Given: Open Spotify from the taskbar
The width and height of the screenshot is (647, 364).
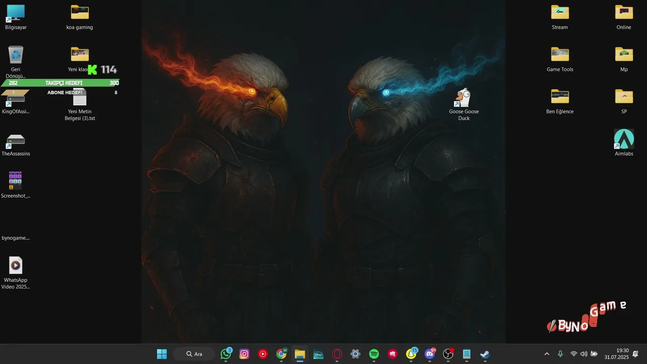Looking at the screenshot, I should (x=374, y=354).
